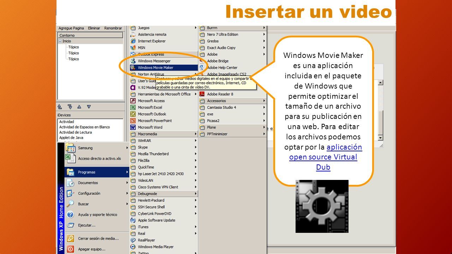This screenshot has height=254, width=452.
Task: Click the Microsoft PowerPoint icon
Action: [133, 121]
